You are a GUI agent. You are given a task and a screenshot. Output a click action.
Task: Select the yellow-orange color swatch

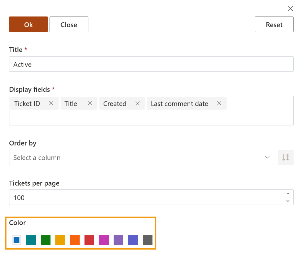click(x=60, y=240)
